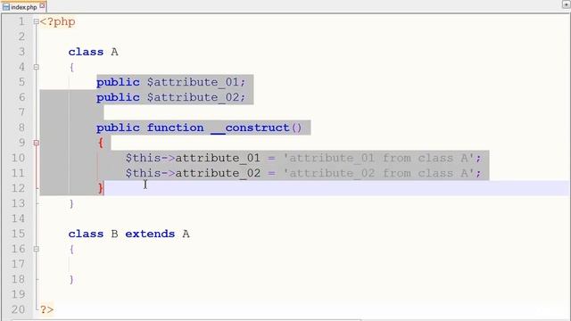Click line number 7 in the margin
The height and width of the screenshot is (321, 571).
(x=21, y=112)
